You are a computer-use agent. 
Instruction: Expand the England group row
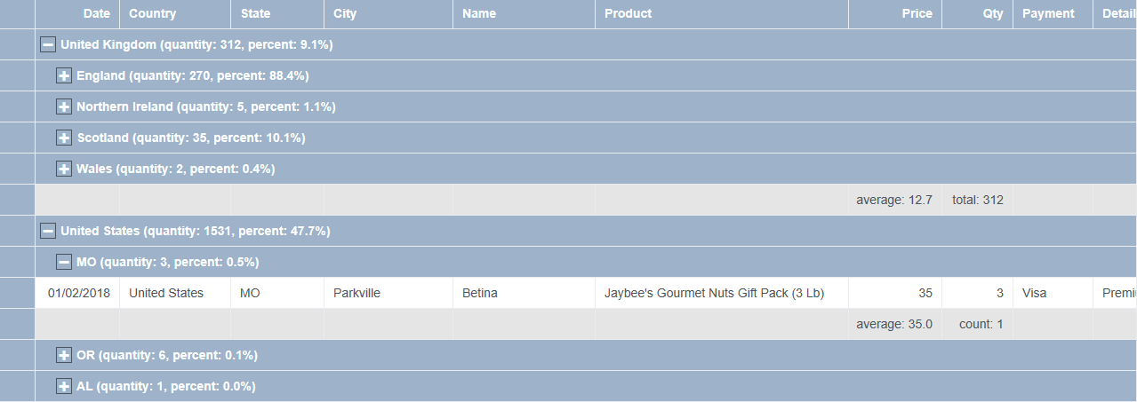tap(64, 75)
